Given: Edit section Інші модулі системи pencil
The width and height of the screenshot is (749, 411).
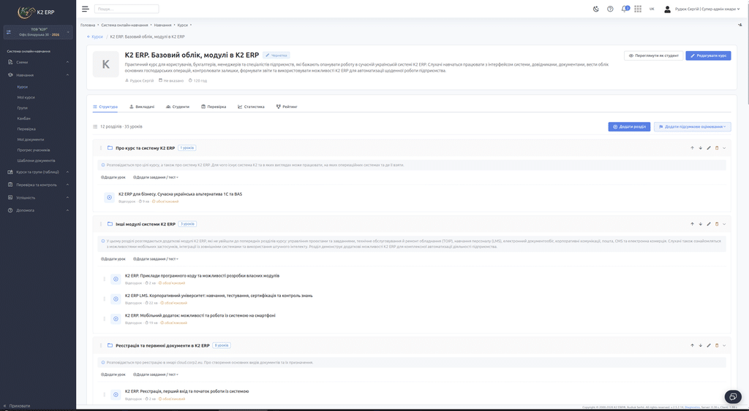Looking at the screenshot, I should click(x=708, y=223).
